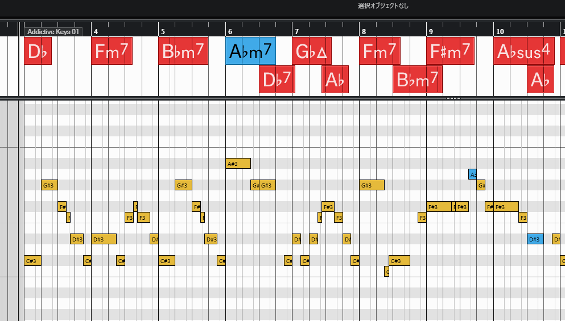The width and height of the screenshot is (565, 321).
Task: Select the Fm7 chord at bar 8
Action: (x=380, y=51)
